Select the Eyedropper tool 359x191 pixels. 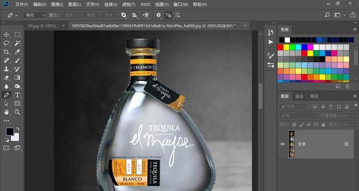pos(17,52)
